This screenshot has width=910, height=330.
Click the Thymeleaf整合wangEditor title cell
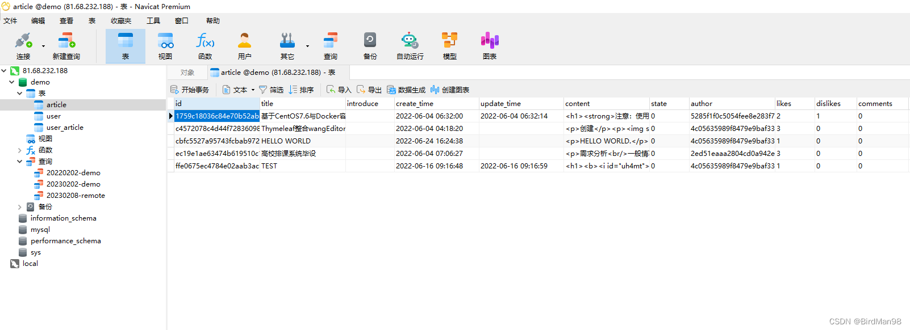(303, 129)
